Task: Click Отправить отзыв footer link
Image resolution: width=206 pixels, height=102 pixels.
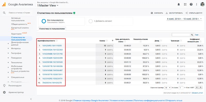Action: (174, 100)
